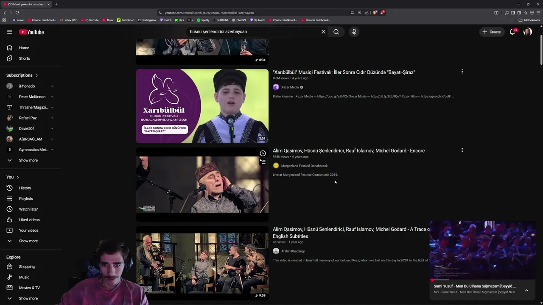
Task: Open the YouTube hamburger guide menu
Action: point(9,32)
